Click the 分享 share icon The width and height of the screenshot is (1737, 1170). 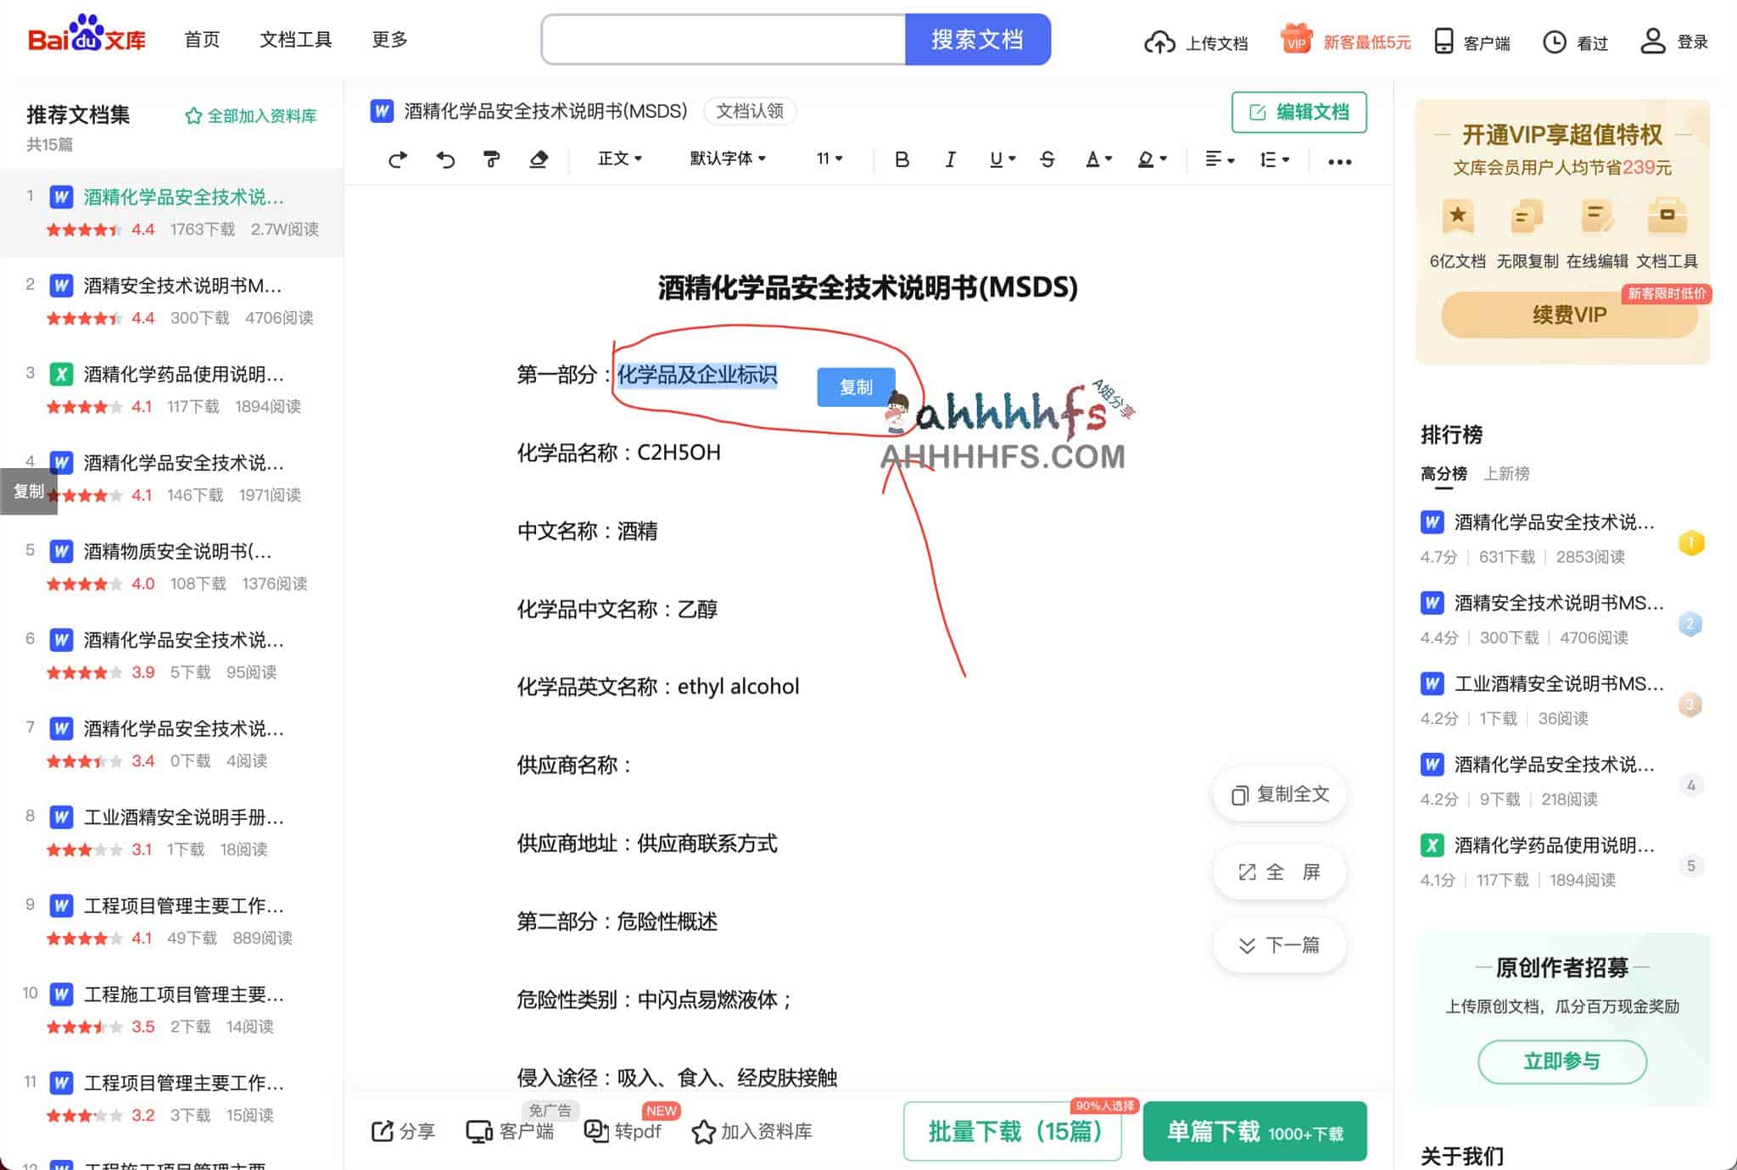click(x=383, y=1131)
